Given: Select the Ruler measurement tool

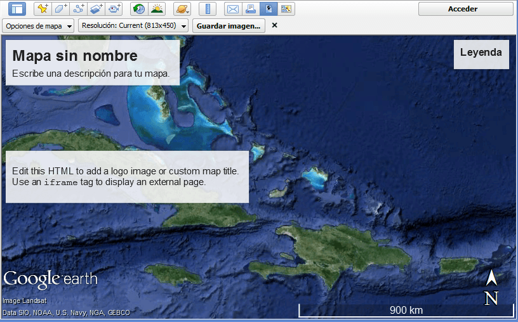Looking at the screenshot, I should pos(208,9).
